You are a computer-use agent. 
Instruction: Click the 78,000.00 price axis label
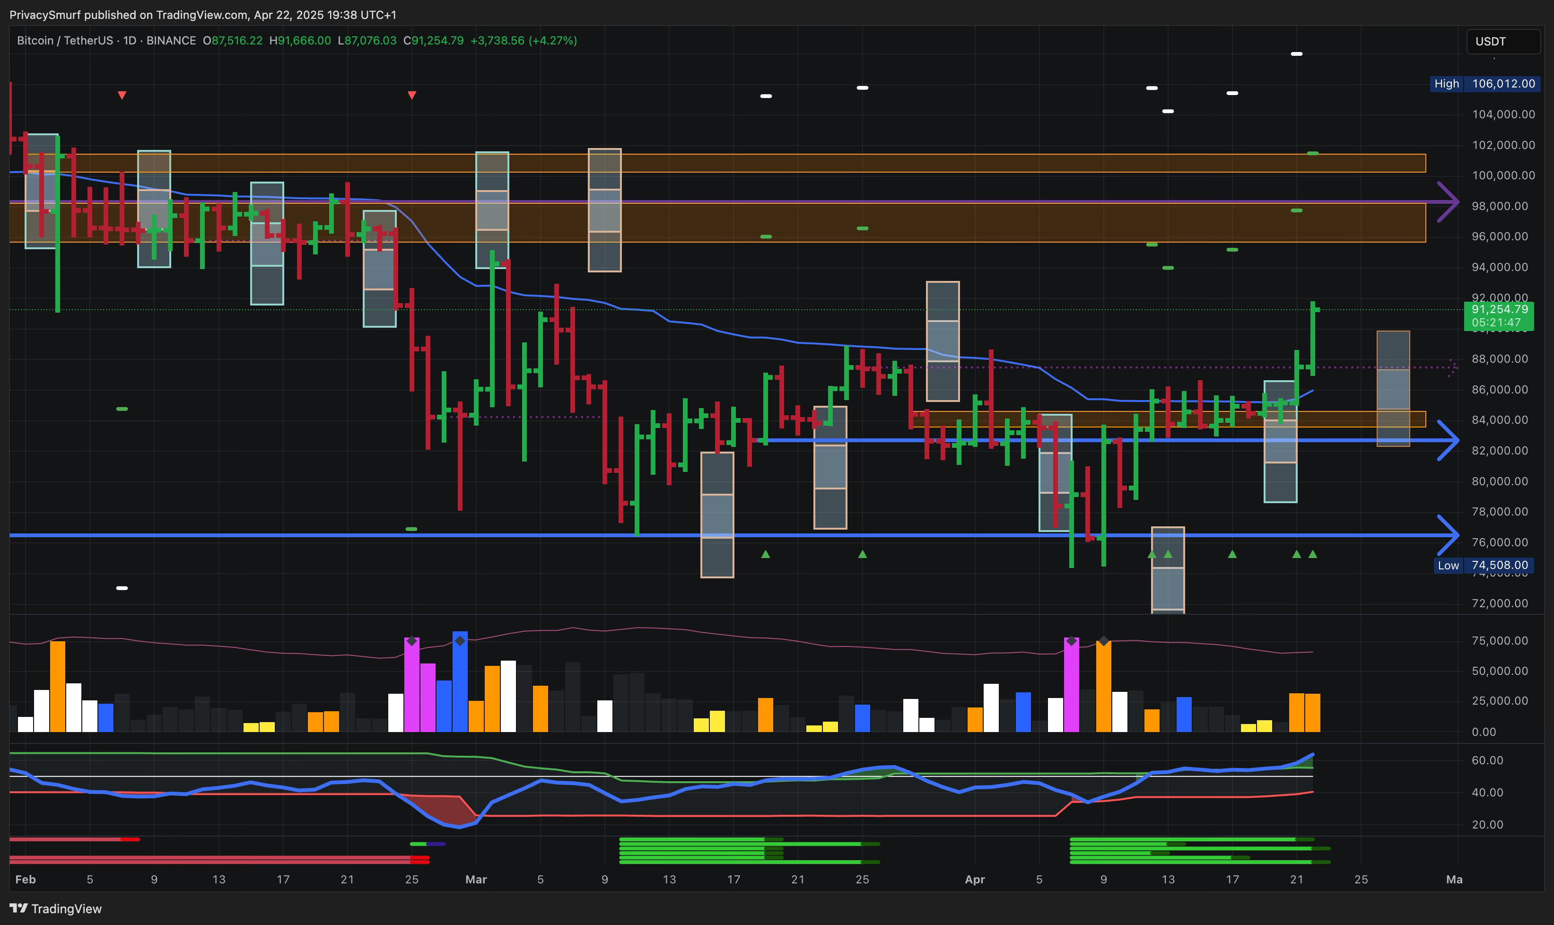pyautogui.click(x=1500, y=511)
